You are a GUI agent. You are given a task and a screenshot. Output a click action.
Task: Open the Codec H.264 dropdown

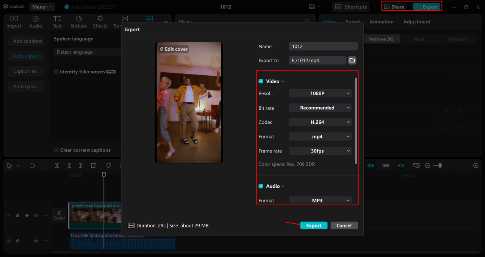click(320, 122)
